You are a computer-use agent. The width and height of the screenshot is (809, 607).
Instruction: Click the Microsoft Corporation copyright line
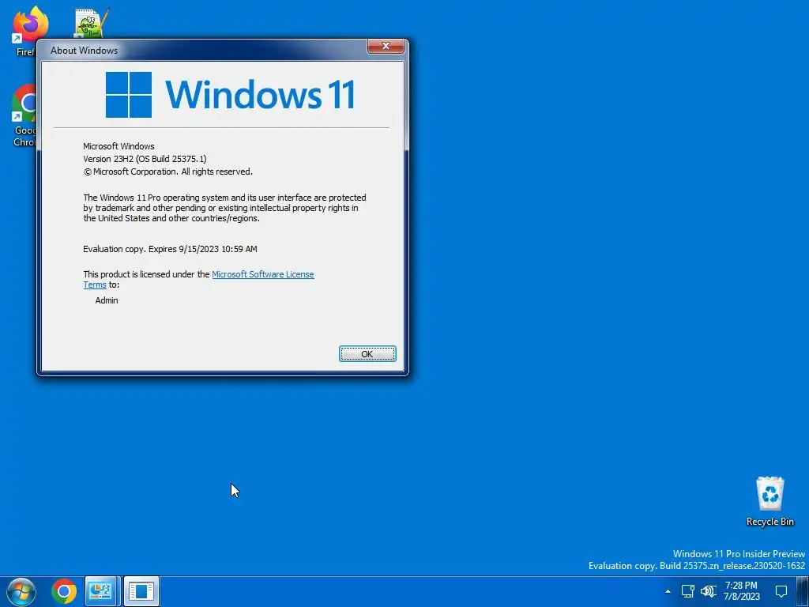coord(168,172)
